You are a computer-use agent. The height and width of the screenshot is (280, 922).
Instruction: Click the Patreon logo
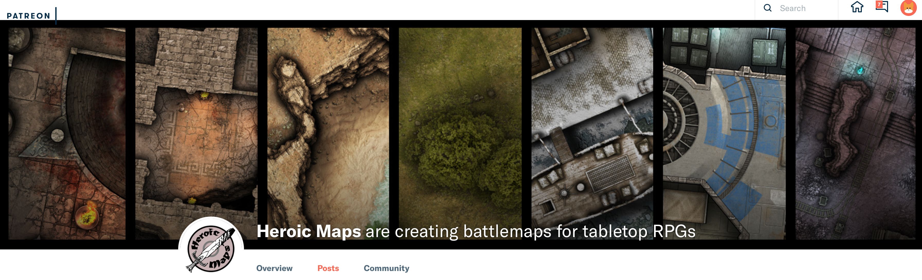point(29,16)
